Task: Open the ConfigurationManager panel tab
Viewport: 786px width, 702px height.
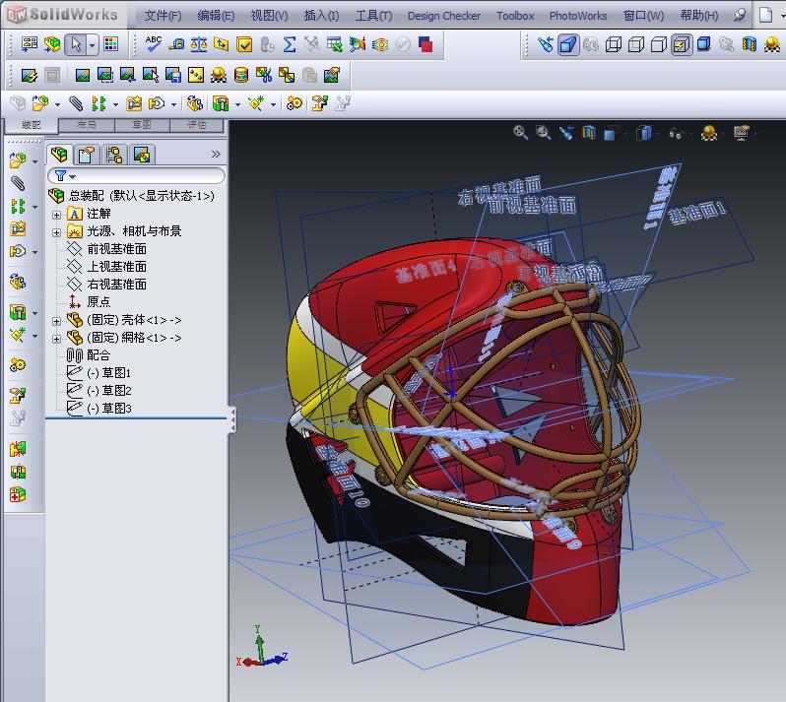Action: pos(114,155)
